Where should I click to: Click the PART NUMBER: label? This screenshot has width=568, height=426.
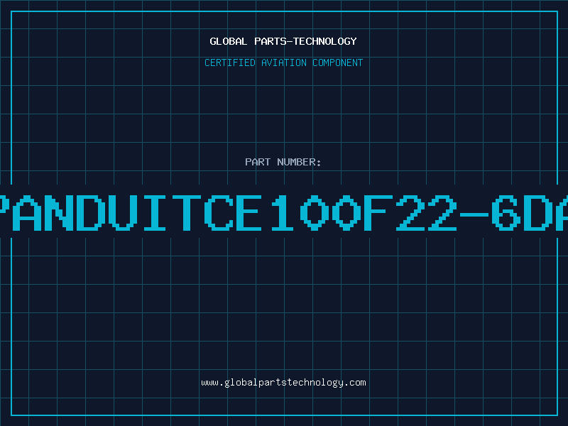tap(283, 162)
